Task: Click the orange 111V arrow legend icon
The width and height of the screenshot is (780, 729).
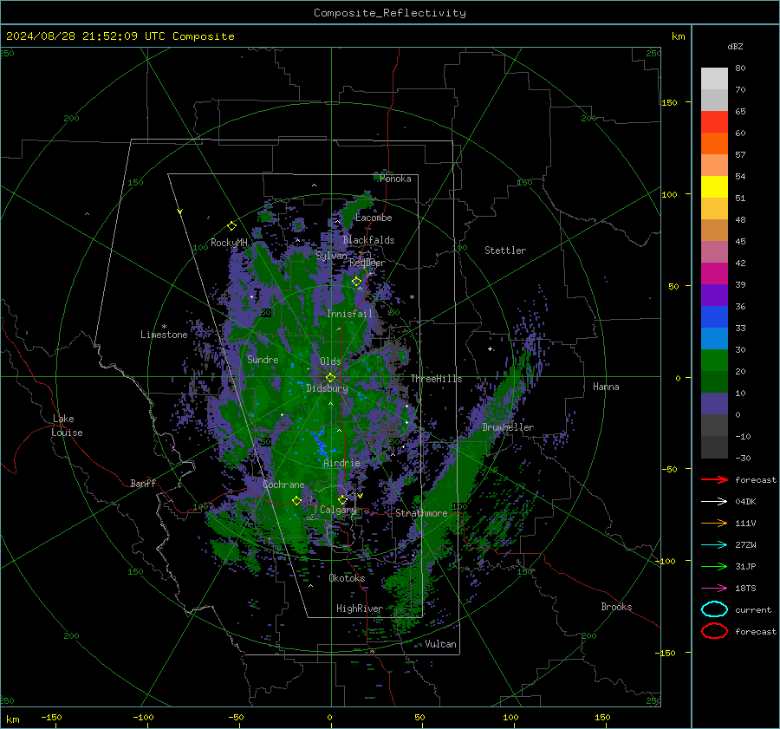Action: click(x=714, y=523)
